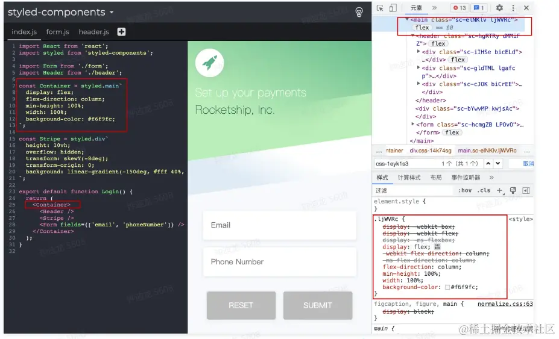Select the 样式 styles tab

[x=382, y=178]
